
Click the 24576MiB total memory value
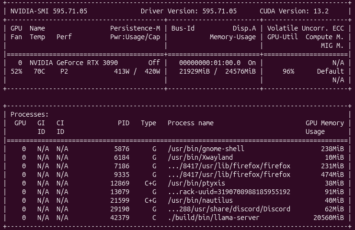coord(240,71)
